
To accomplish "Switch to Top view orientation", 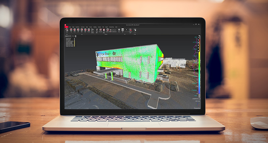I will click(x=71, y=30).
